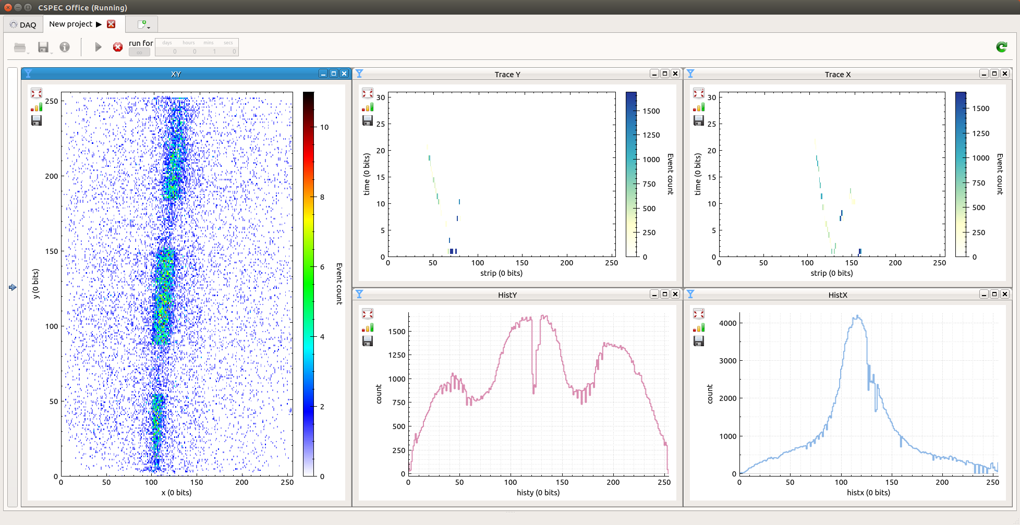Toggle the infinite run duration button
Image resolution: width=1020 pixels, height=525 pixels.
(139, 52)
